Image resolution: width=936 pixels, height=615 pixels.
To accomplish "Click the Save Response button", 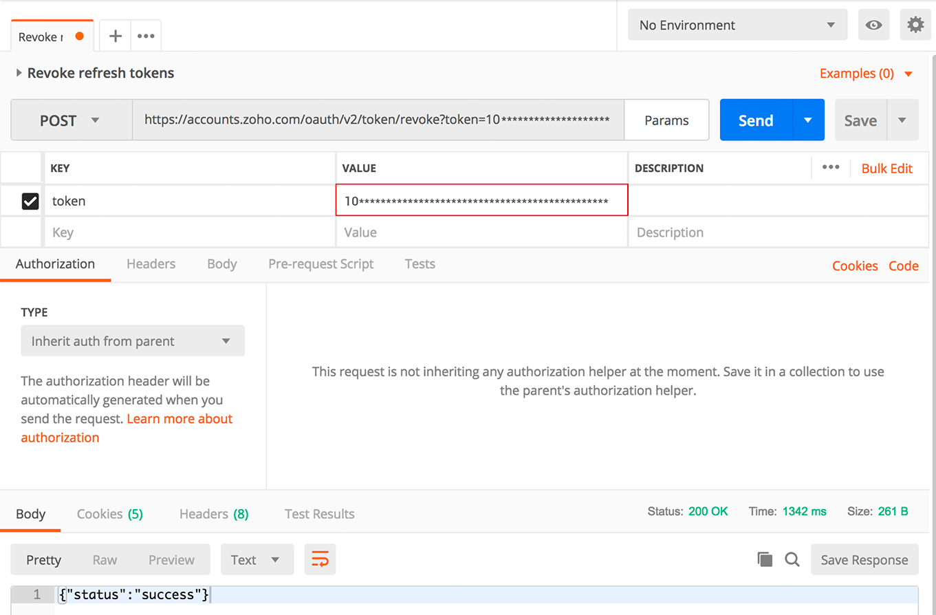I will pyautogui.click(x=864, y=560).
